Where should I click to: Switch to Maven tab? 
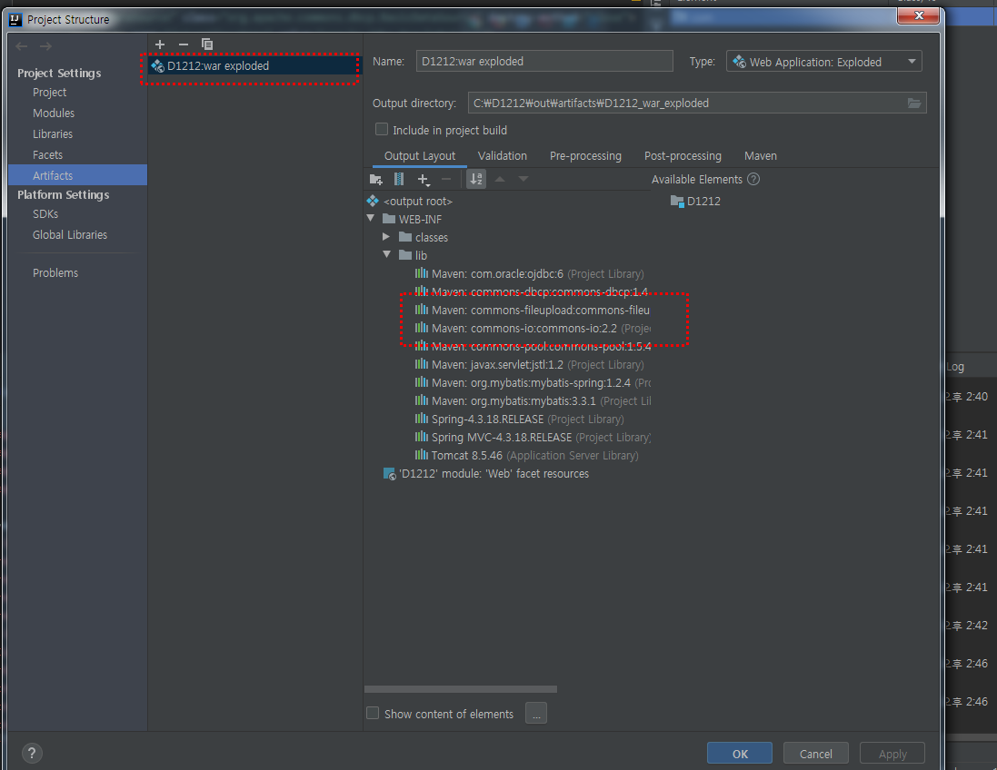point(761,156)
